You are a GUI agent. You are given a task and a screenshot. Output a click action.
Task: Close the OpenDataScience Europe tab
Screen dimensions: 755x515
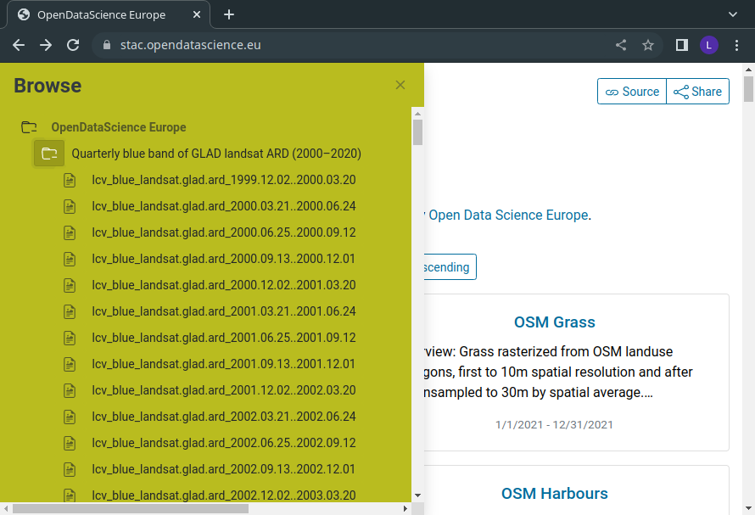point(197,15)
